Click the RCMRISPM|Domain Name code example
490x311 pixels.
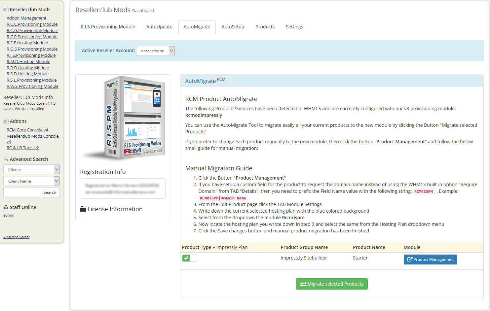pos(223,198)
